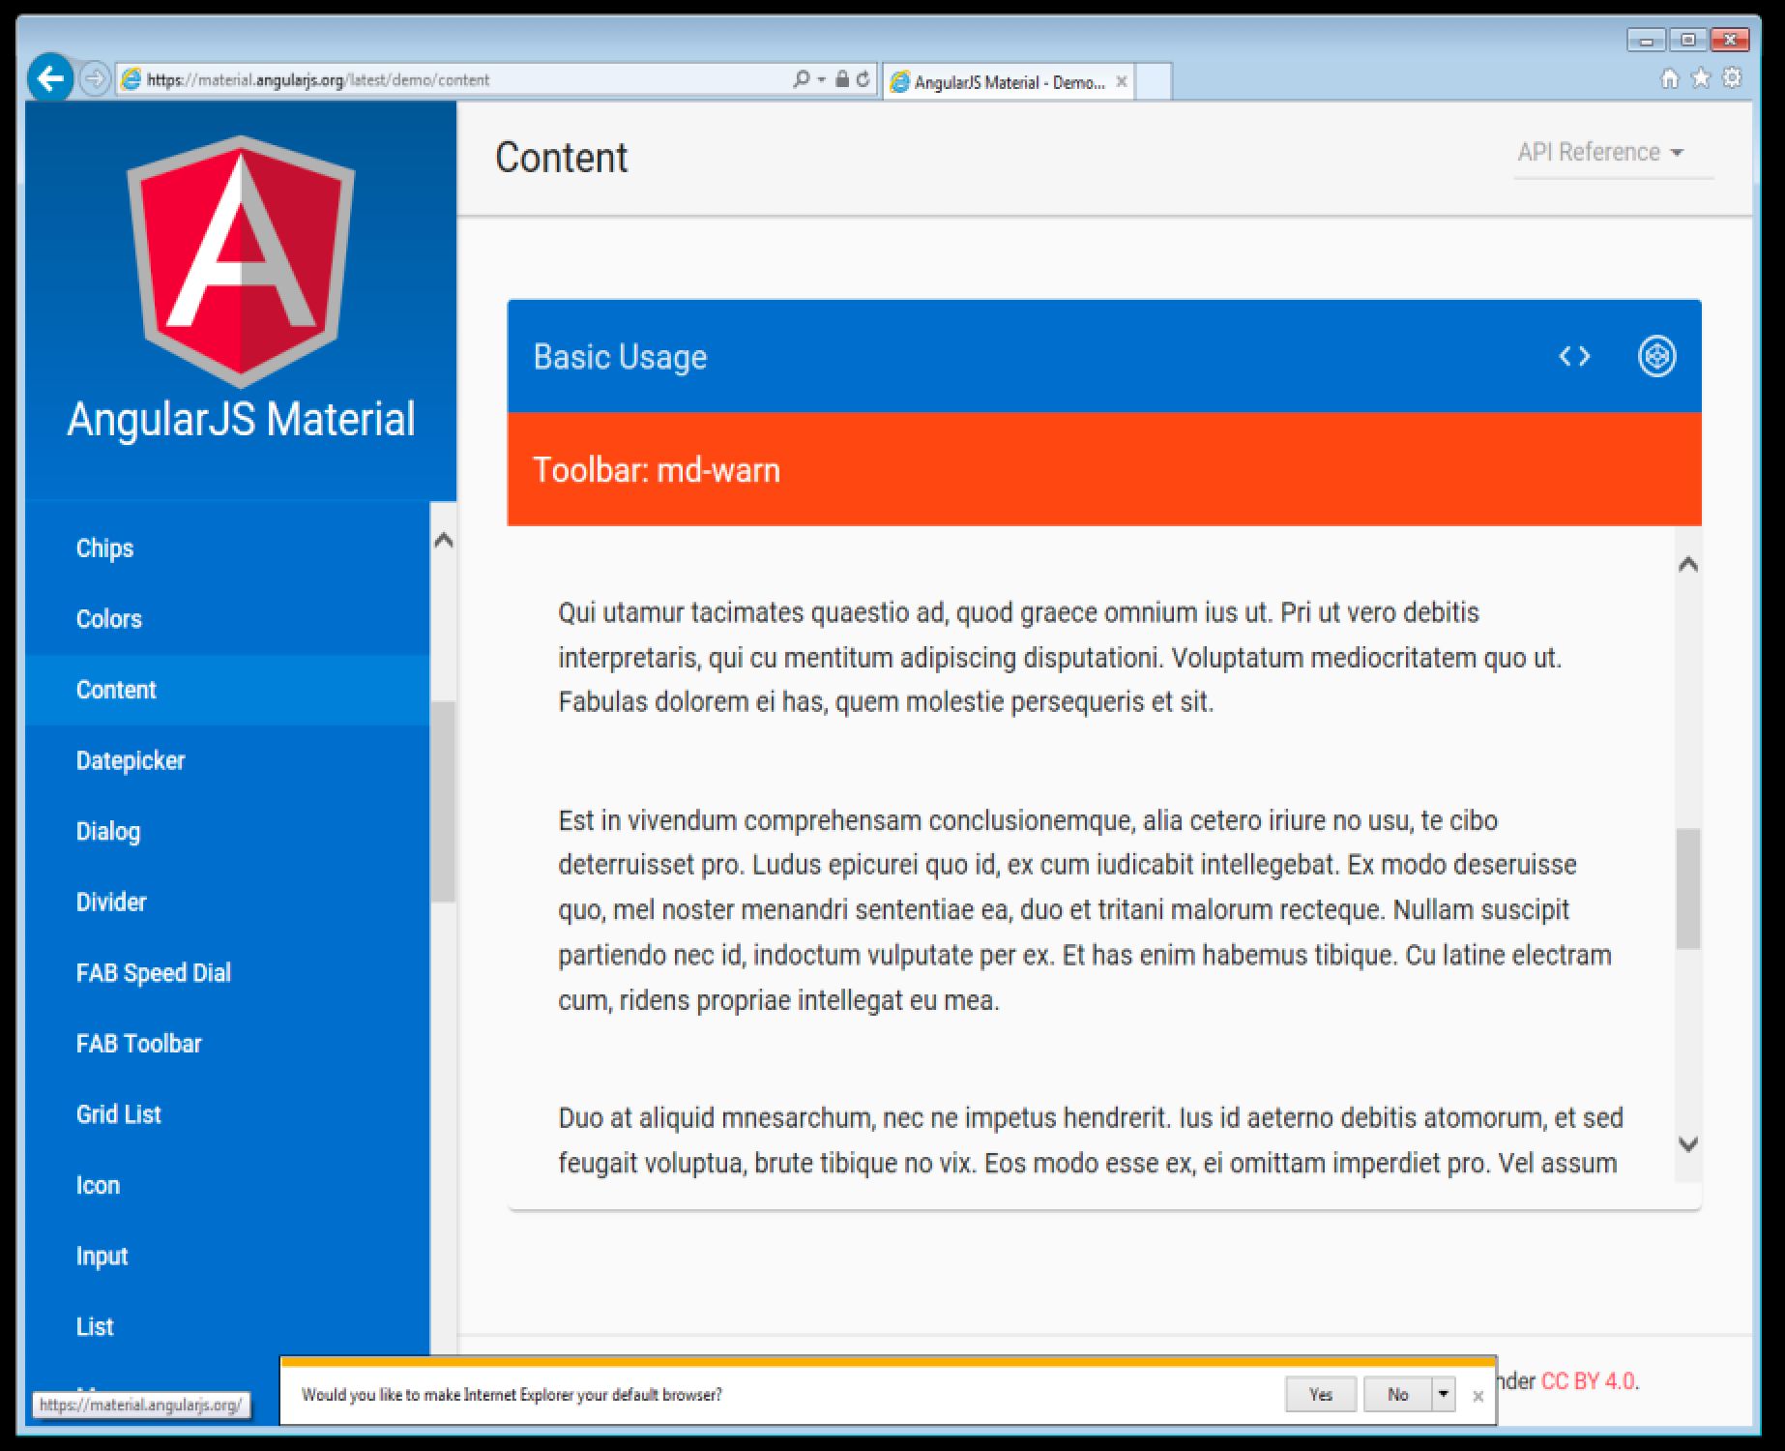Open the address bar dropdown arrow
The width and height of the screenshot is (1785, 1451).
[821, 80]
